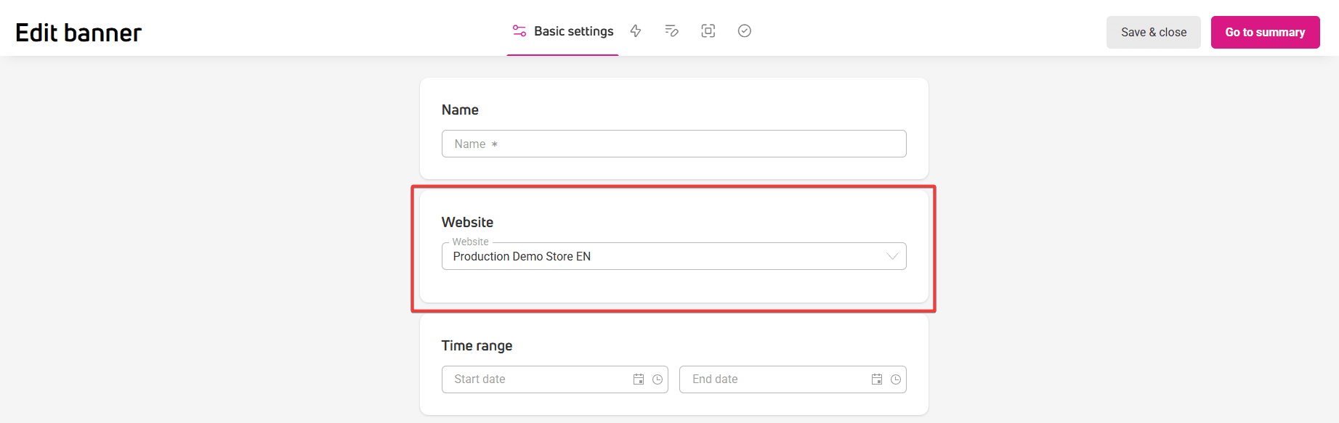The height and width of the screenshot is (423, 1339).
Task: Click the Edit banner page title
Action: tap(78, 33)
